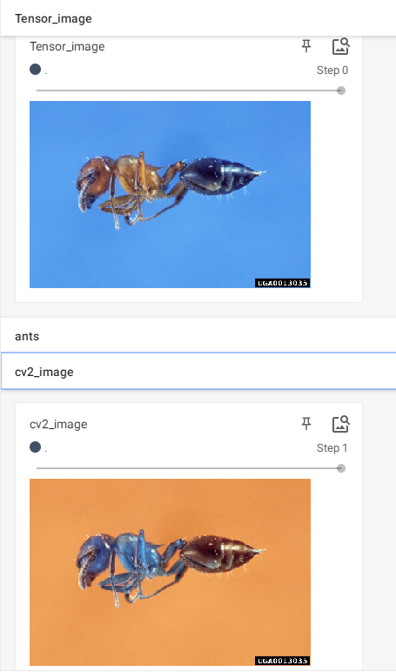Screen dimensions: 396x672
Task: Click the run color dot in cv2_image card
Action: 35,447
